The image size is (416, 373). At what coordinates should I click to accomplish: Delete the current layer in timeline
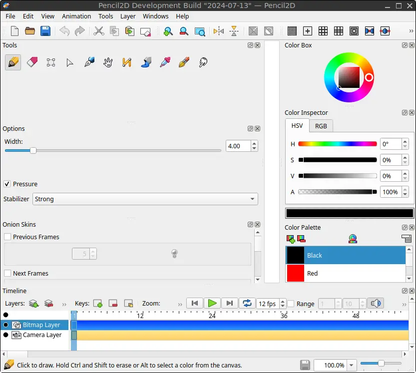[x=49, y=304]
